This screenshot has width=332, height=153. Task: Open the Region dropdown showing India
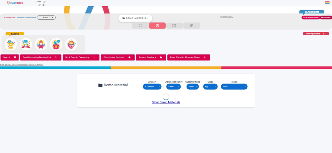(x=234, y=87)
